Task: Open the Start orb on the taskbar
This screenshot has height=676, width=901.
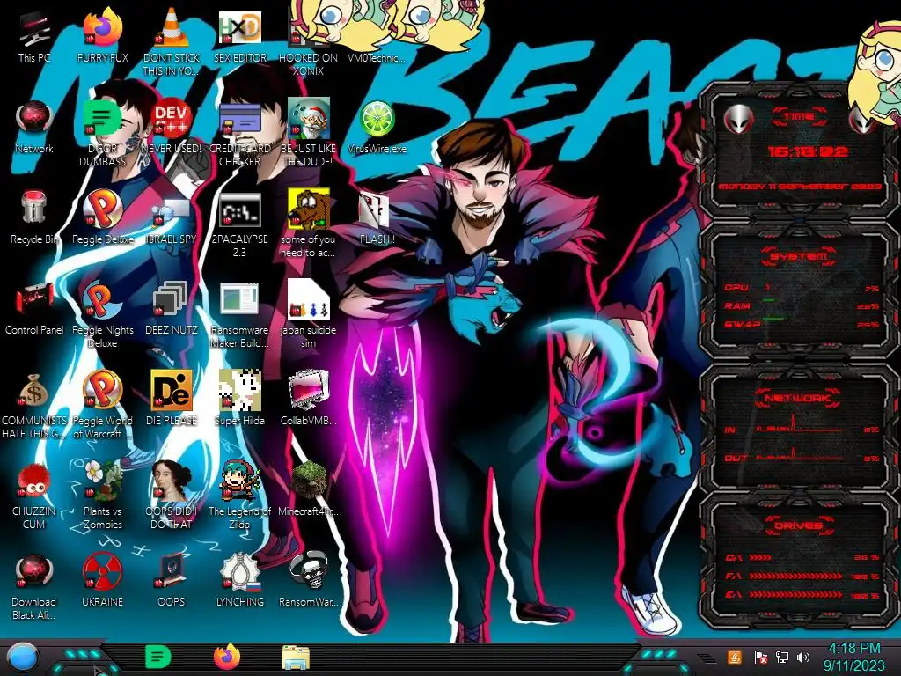Action: (x=23, y=658)
